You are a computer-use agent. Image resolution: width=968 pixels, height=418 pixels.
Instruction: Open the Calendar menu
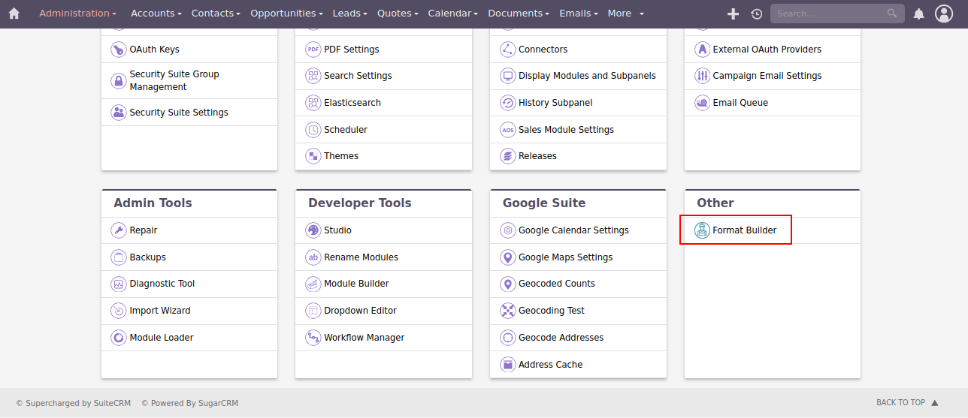point(452,14)
